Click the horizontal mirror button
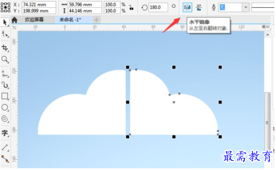The image size is (276, 170). pyautogui.click(x=187, y=7)
